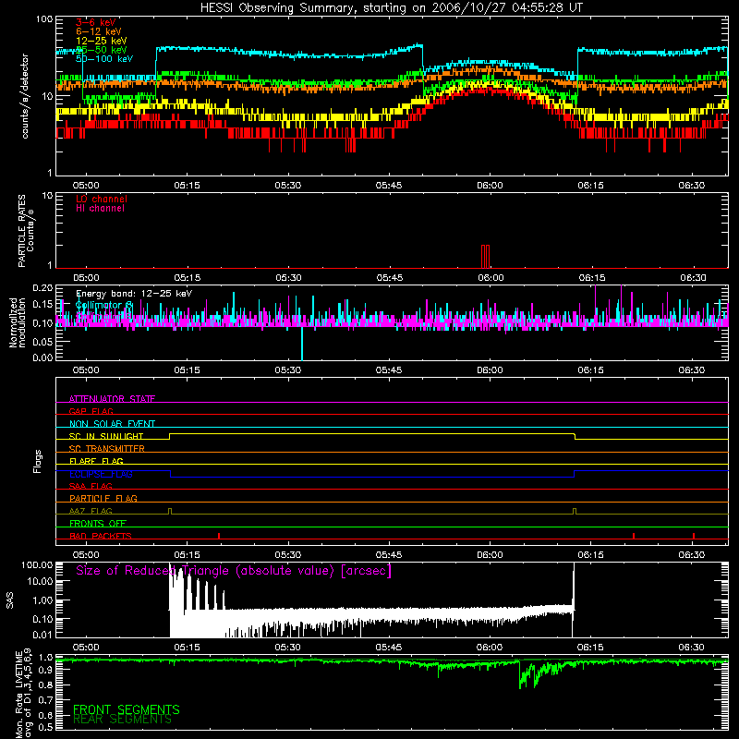Click the HESSI Observing Summary title
The height and width of the screenshot is (739, 739).
point(392,8)
